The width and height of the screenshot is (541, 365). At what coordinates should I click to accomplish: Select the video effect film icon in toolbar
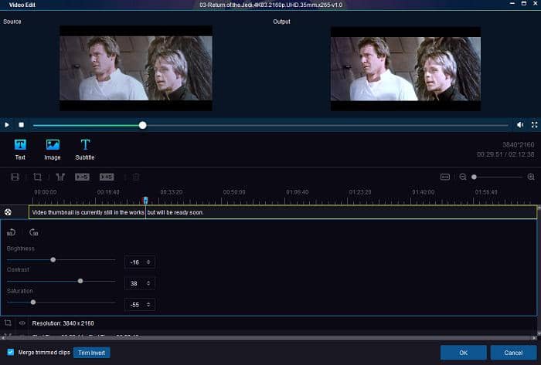15,177
